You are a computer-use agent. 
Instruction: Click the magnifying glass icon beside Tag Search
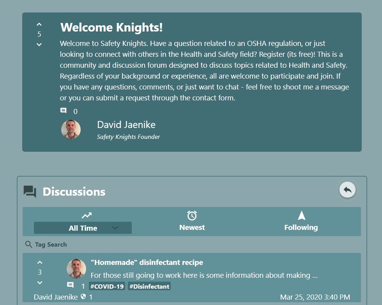pos(28,244)
